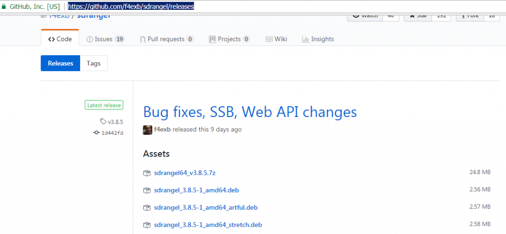Click the tag icon beside v3.8.5
This screenshot has width=506, height=234.
click(x=103, y=121)
